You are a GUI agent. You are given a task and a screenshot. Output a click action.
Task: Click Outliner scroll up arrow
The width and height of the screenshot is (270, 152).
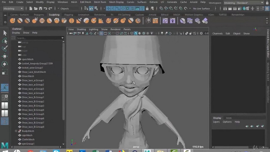pyautogui.click(x=63, y=42)
